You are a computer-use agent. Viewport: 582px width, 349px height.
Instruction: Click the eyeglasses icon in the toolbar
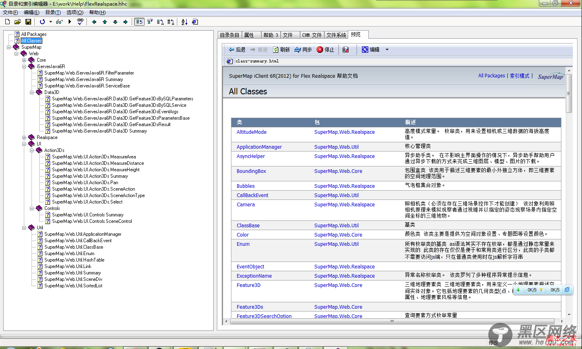tap(59, 22)
